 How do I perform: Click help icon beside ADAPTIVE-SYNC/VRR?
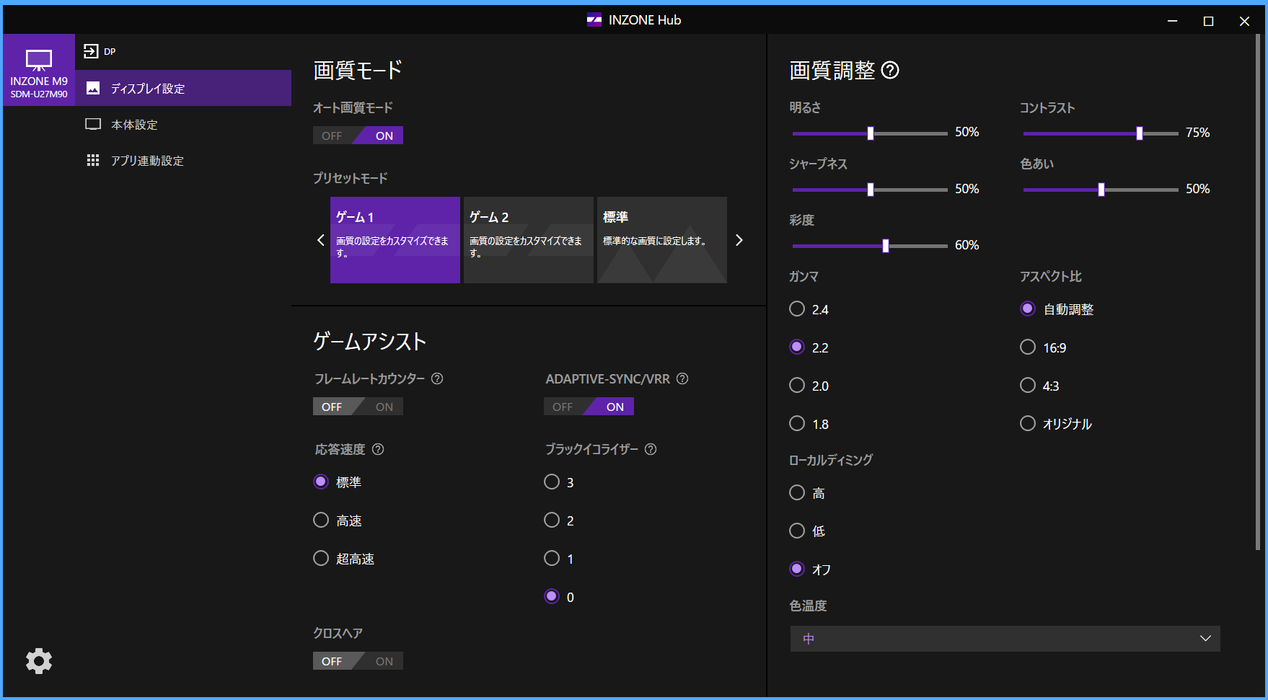[682, 378]
